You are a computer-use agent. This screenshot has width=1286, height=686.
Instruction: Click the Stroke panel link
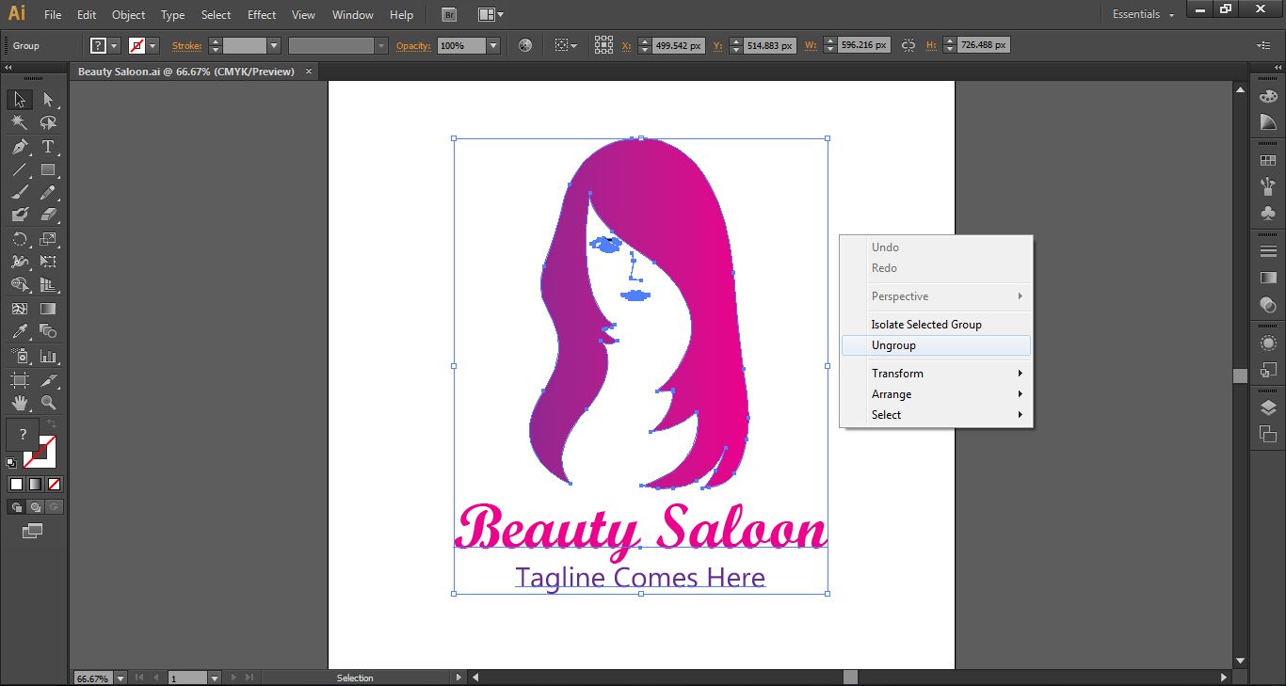pyautogui.click(x=186, y=45)
